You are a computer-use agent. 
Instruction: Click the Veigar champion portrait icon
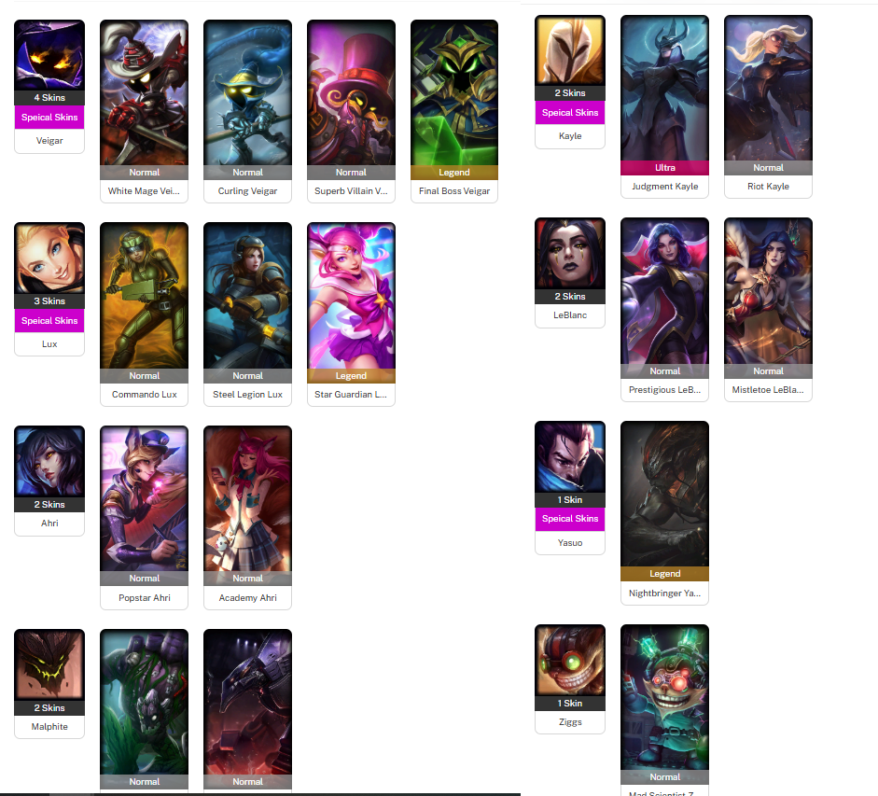(49, 55)
